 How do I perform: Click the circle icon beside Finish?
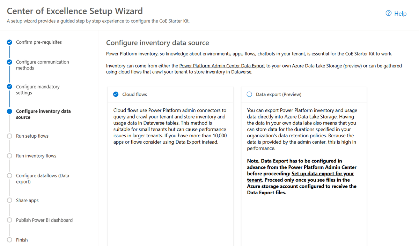tap(9, 240)
